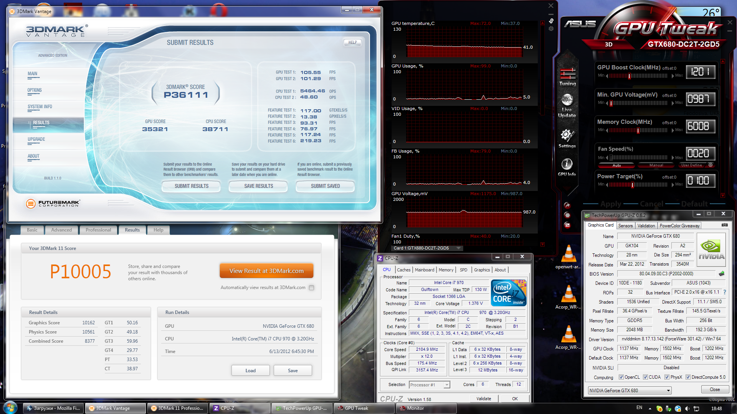Click the GPU-Z screenshot camera icon
The image size is (737, 414).
pyautogui.click(x=724, y=225)
